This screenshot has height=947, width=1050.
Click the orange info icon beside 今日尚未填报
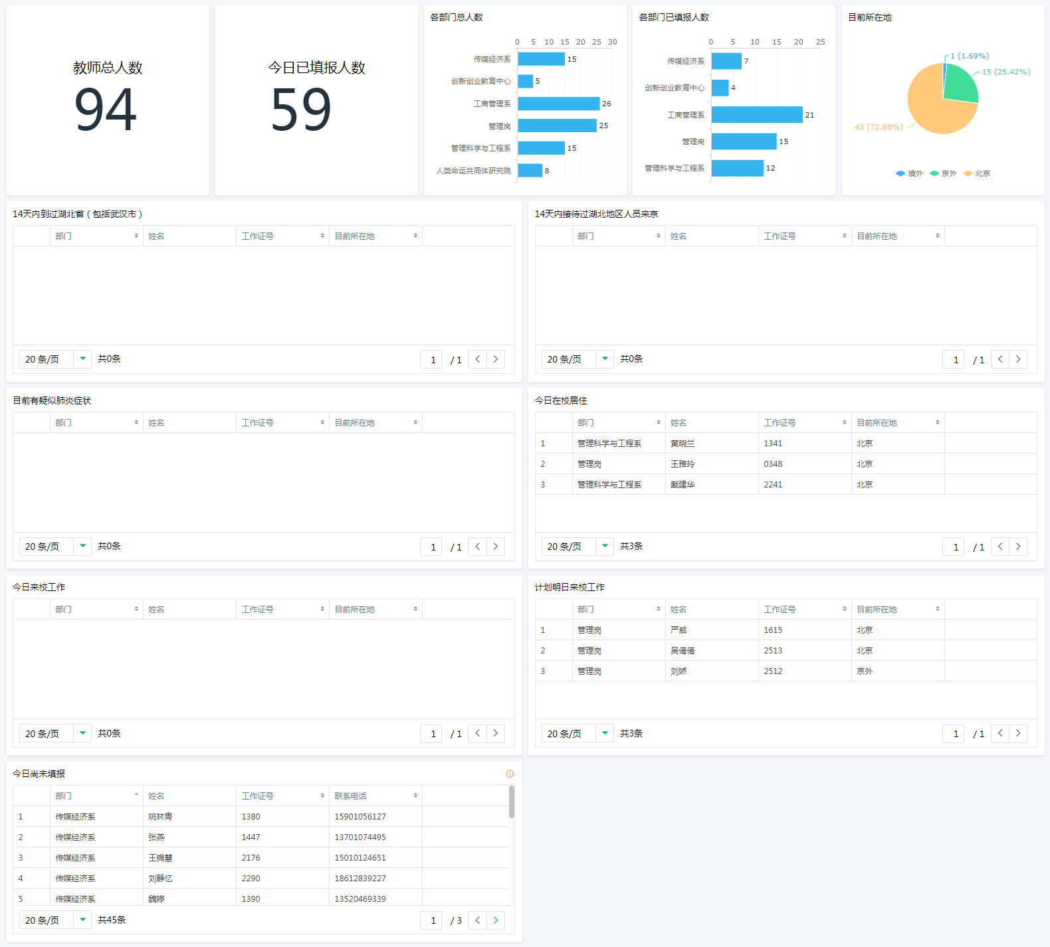click(x=510, y=774)
